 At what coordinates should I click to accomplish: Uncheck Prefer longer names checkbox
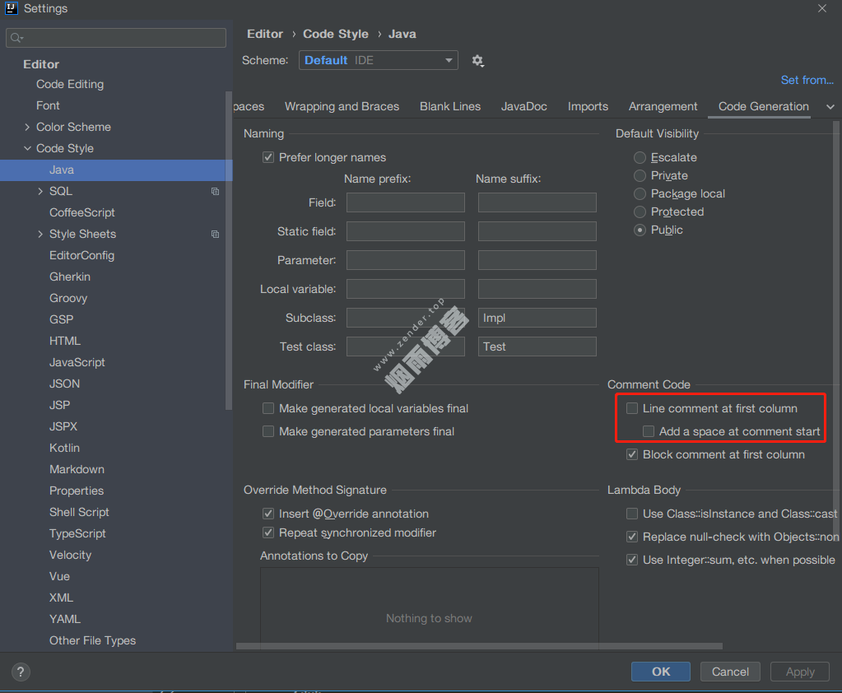point(268,157)
